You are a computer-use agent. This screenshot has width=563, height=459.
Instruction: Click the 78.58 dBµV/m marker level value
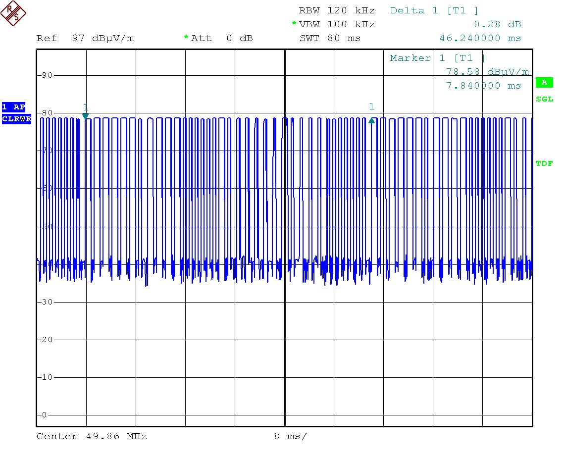487,72
